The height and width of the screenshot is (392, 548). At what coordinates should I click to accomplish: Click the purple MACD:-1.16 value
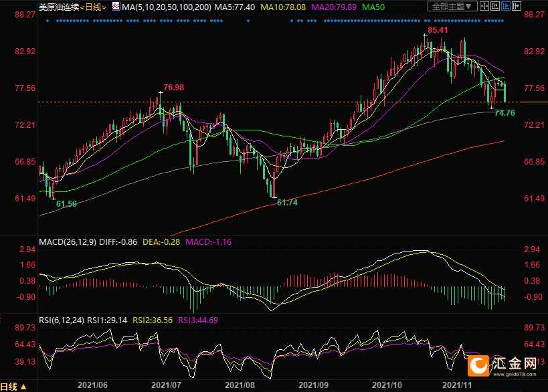208,241
